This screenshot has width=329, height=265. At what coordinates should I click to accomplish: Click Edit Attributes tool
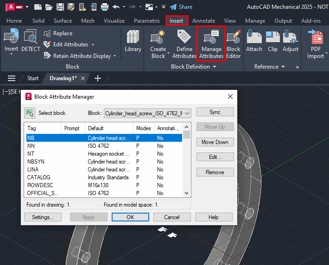pyautogui.click(x=66, y=44)
